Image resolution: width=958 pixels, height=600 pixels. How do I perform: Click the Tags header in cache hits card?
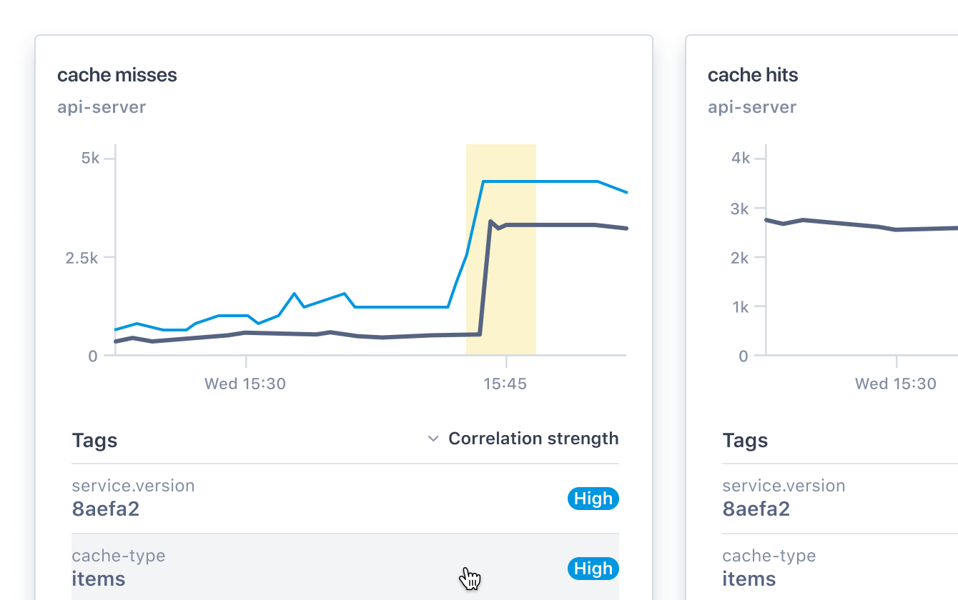745,441
